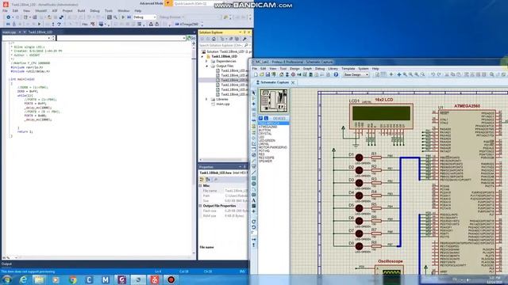Click ATmega2560 device toolbar button
The width and height of the screenshot is (508, 285).
click(x=187, y=25)
